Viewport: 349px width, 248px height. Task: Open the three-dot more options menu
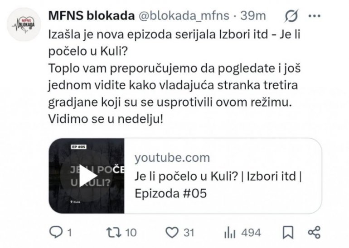pos(314,16)
